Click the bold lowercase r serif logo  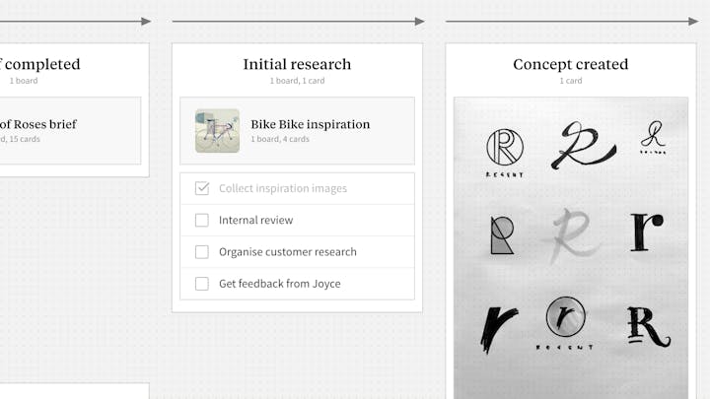(647, 233)
